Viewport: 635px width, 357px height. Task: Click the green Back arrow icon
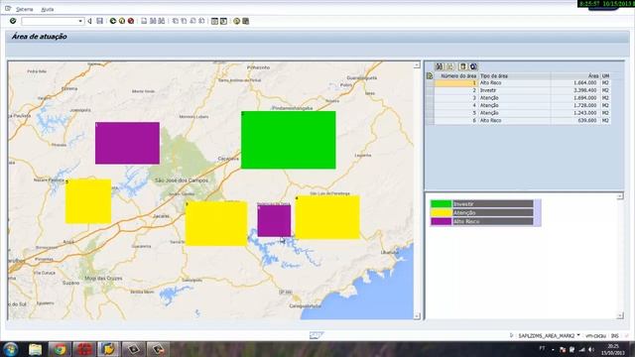[113, 21]
